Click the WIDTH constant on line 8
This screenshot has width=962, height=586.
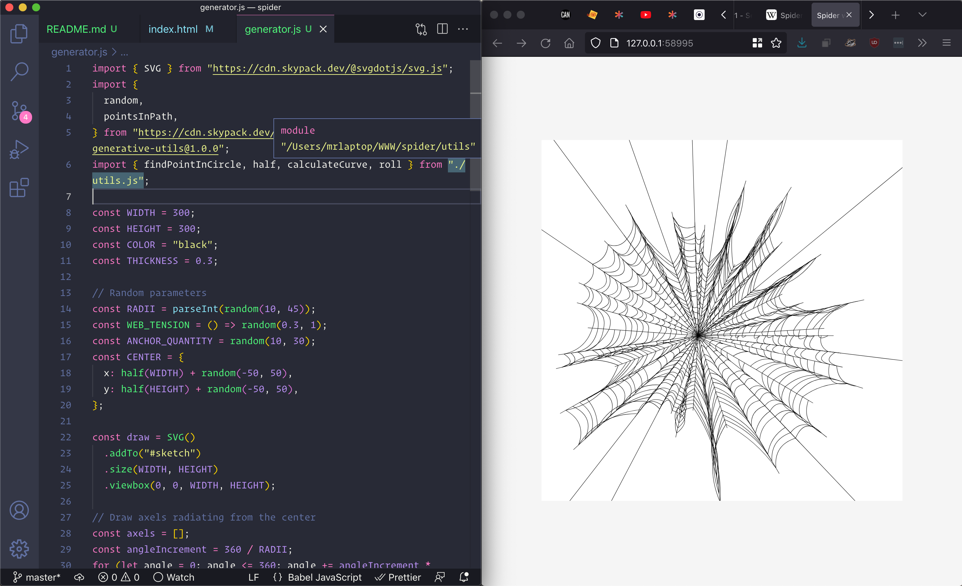[140, 212]
